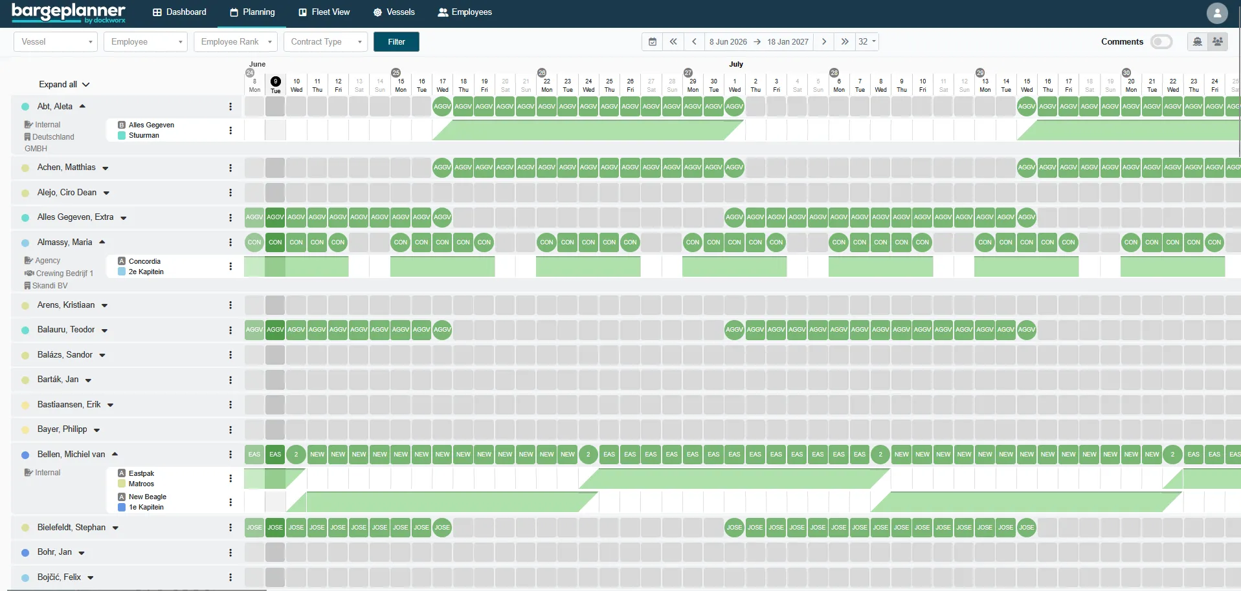Open the calendar date picker icon
1241x591 pixels.
point(653,41)
